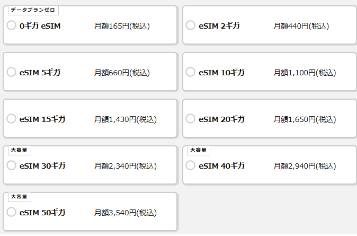357x236 pixels.
Task: Pick the eSIM 10ギガ radio button
Action: tap(191, 72)
